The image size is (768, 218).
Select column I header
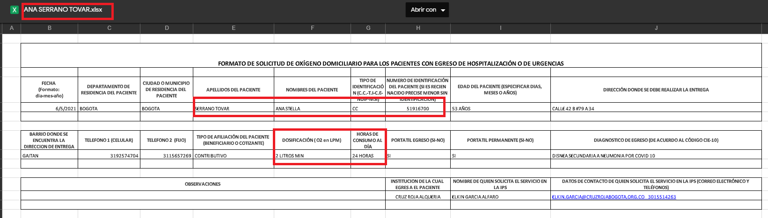pos(500,28)
